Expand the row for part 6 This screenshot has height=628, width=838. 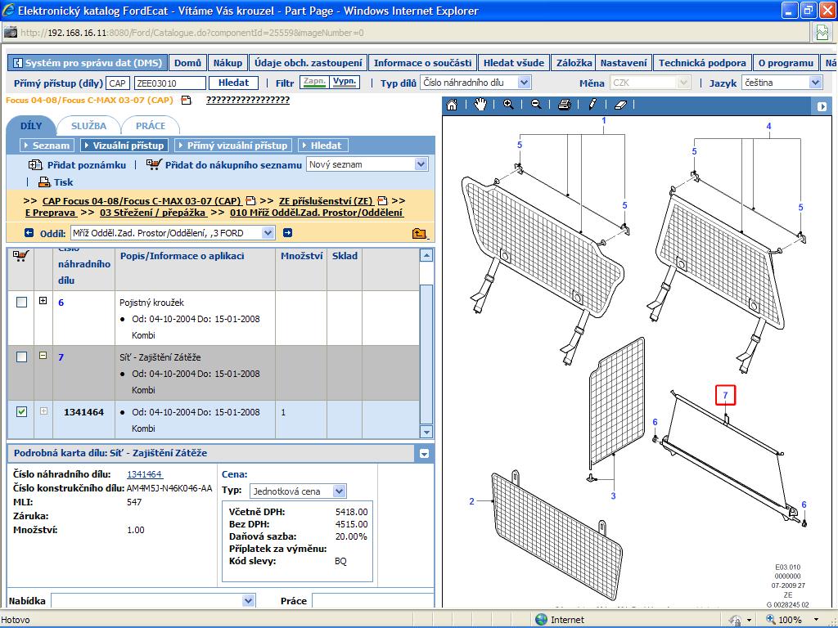point(43,302)
